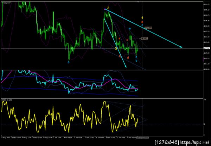The width and height of the screenshot is (211, 146).
Task: Click the 23 Jun 17:00 time label
Action: tap(121, 138)
